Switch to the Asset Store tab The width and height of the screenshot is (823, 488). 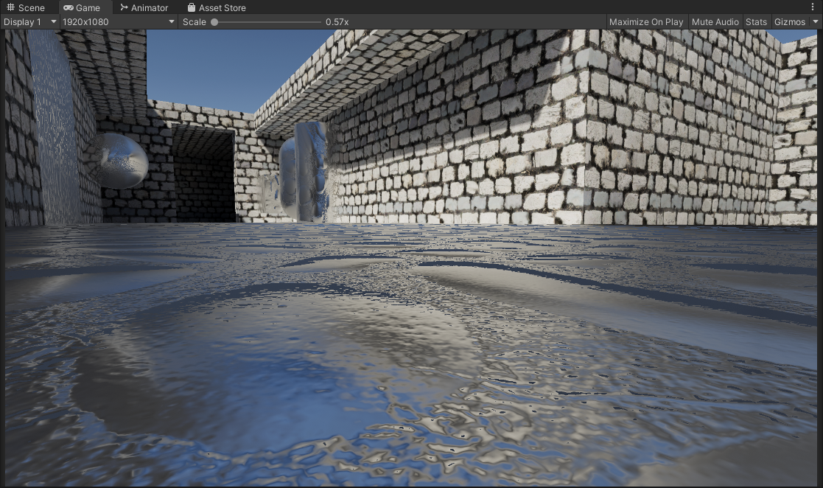click(x=222, y=7)
